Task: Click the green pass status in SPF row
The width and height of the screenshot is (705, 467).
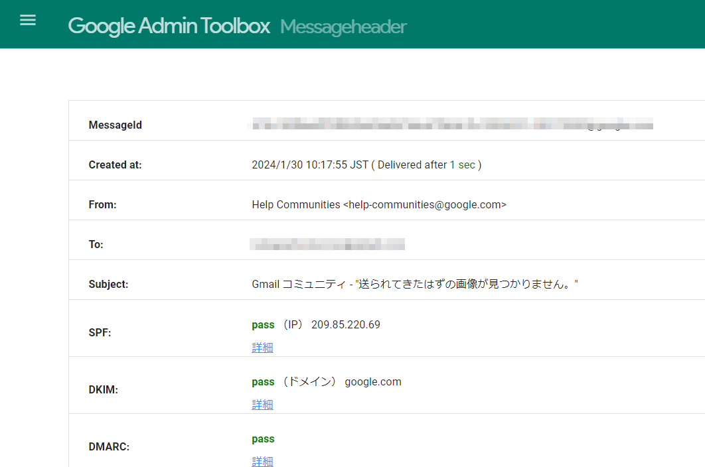Action: (263, 325)
